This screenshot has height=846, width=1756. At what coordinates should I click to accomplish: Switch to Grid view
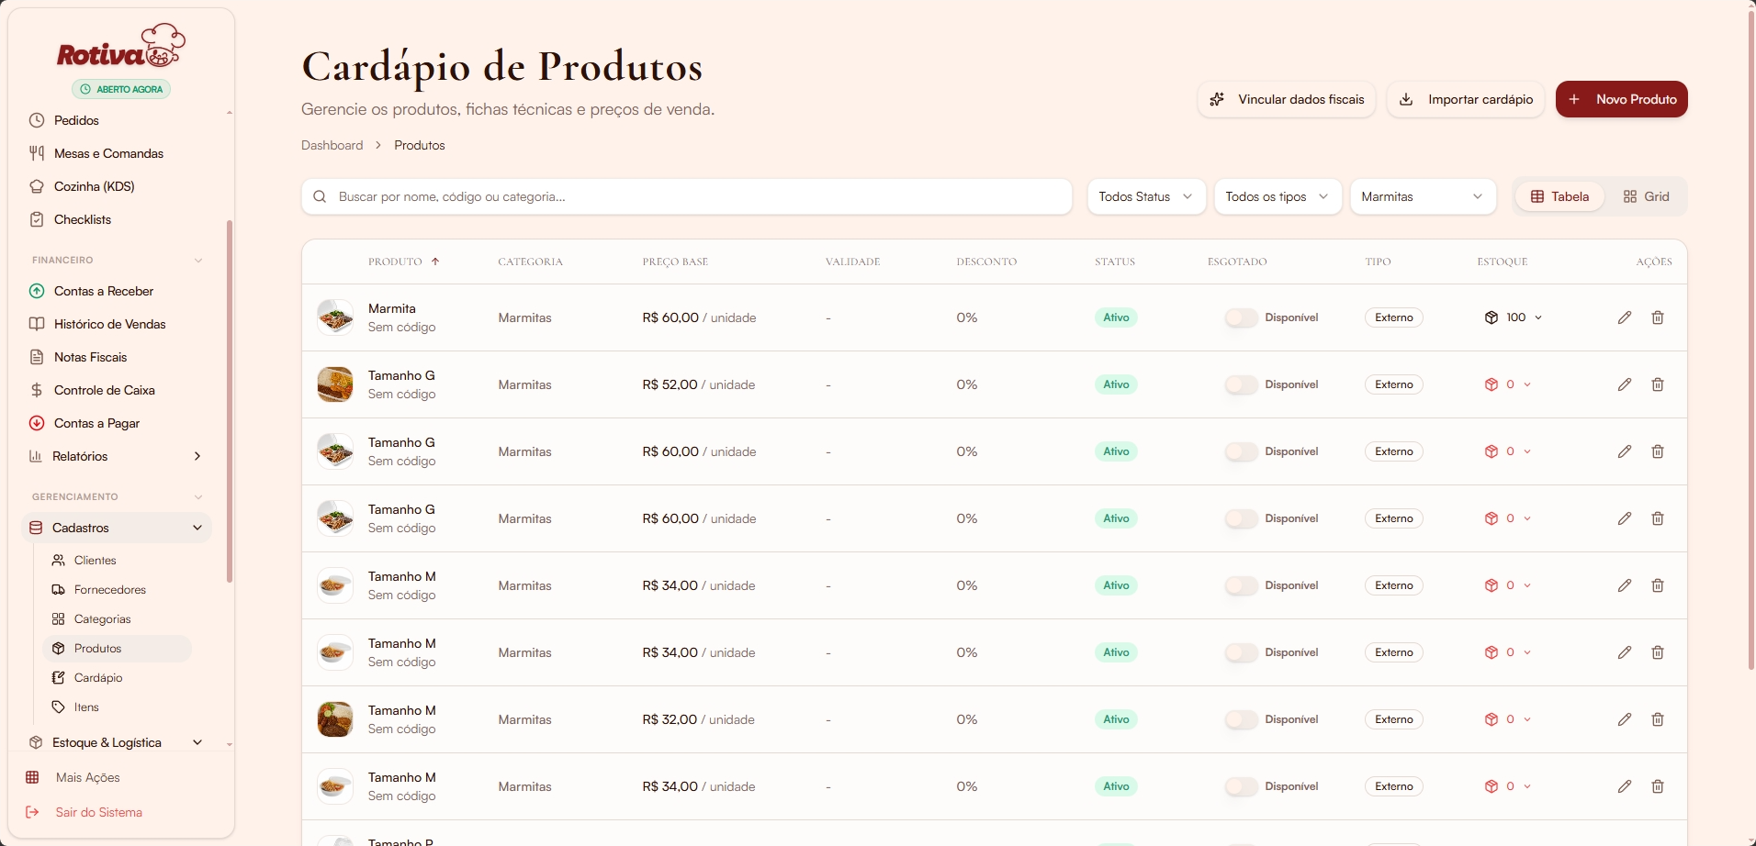[1646, 196]
